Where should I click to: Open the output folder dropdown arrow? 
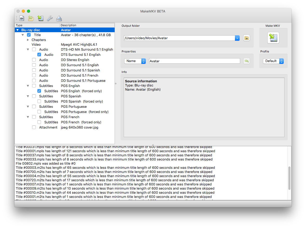[x=237, y=38]
